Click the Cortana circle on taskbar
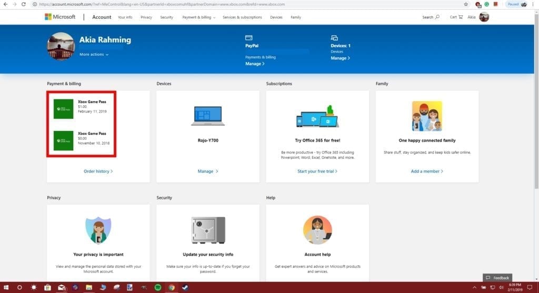 coord(19,288)
